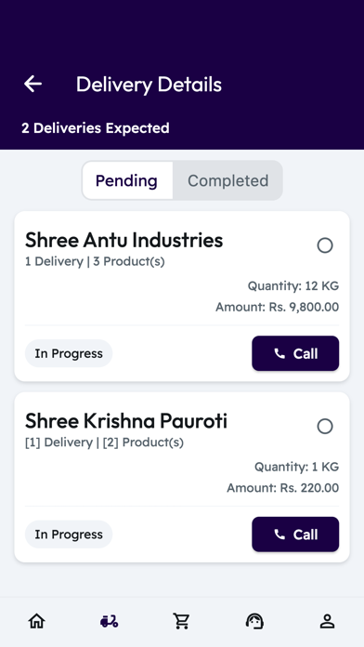
Task: Open the Shree Antu Industries title
Action: (x=123, y=240)
